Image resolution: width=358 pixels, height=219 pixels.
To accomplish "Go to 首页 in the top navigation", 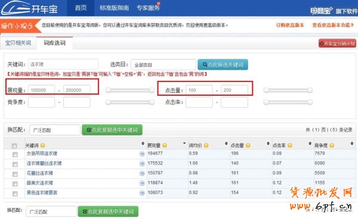I will [x=81, y=8].
